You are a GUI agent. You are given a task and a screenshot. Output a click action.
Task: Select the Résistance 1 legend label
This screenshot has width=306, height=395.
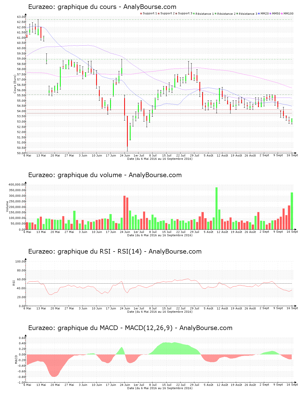pos(205,14)
